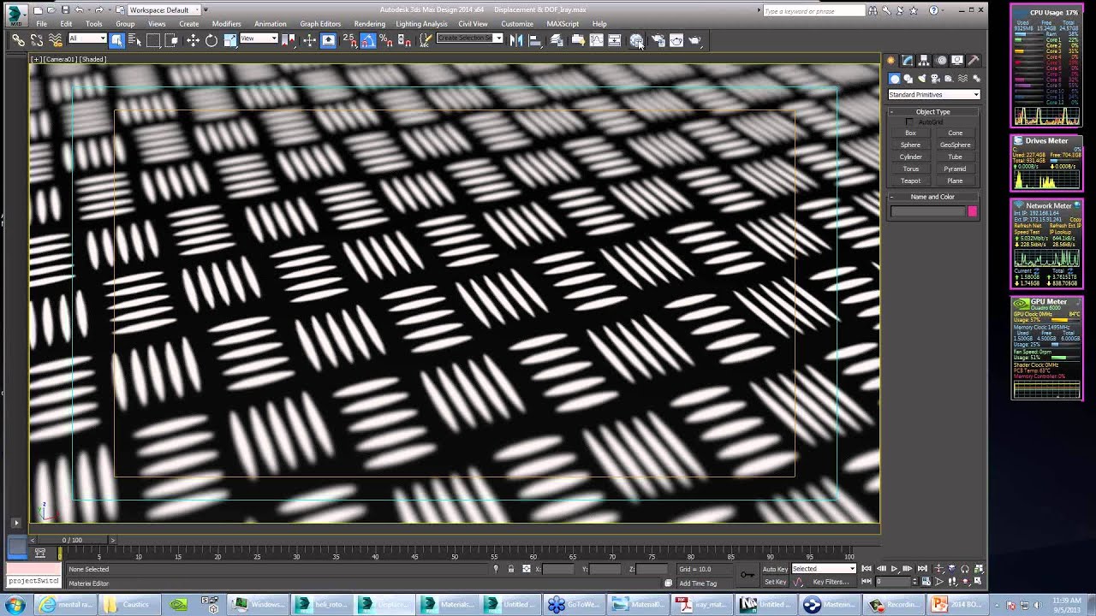The width and height of the screenshot is (1096, 616).
Task: Switch to the Motion panel tab
Action: 941,60
